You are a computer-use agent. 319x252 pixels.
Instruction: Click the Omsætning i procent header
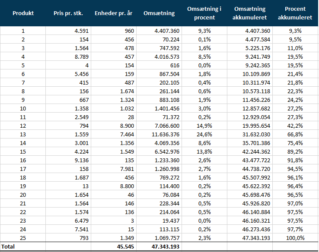tap(204, 13)
